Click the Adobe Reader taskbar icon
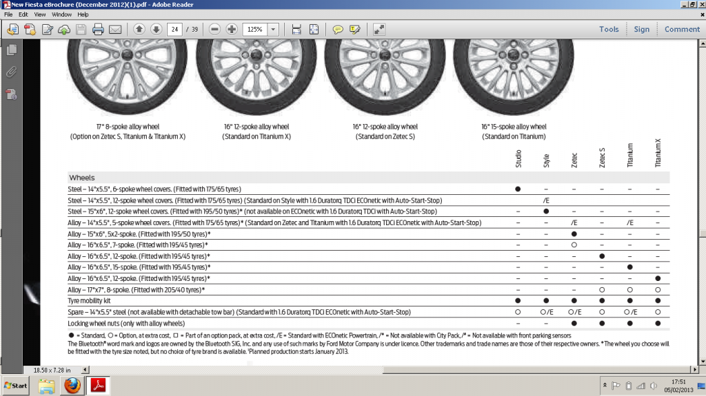Viewport: 706px width, 396px height. tap(98, 386)
